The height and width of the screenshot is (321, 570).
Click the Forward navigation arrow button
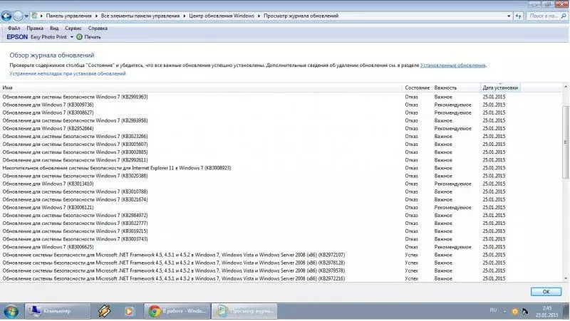tap(18, 16)
